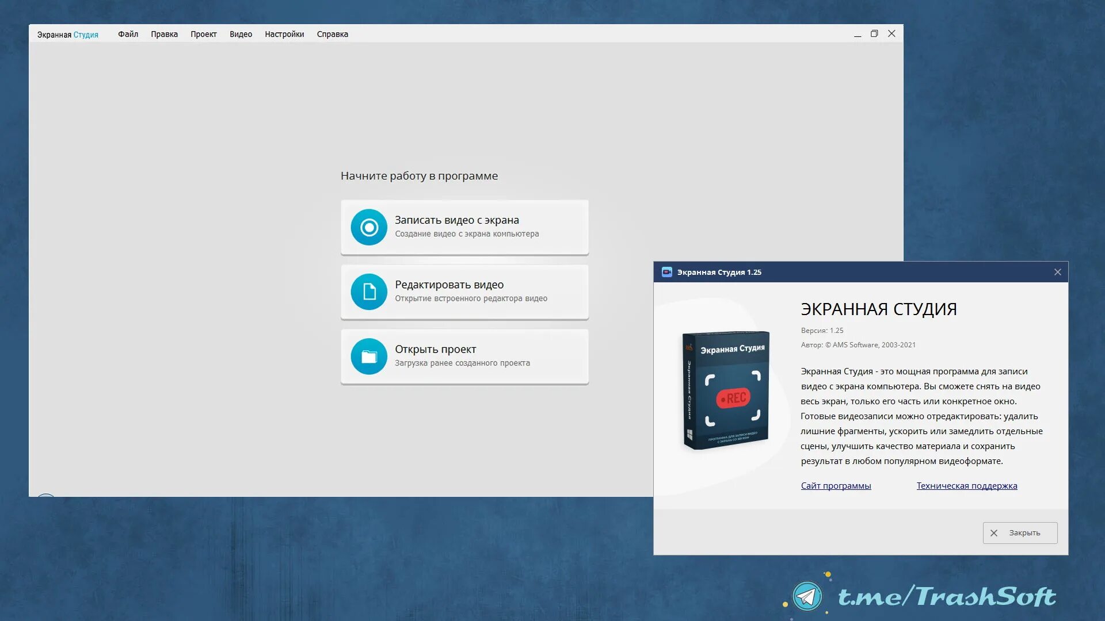Minimize the main application window
The width and height of the screenshot is (1105, 621).
coord(858,34)
